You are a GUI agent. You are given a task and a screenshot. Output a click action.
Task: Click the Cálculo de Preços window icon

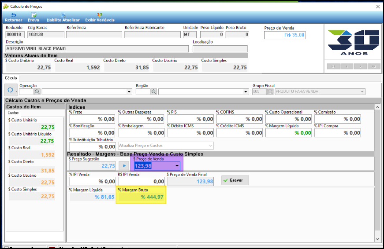tap(6, 6)
